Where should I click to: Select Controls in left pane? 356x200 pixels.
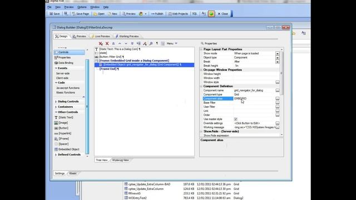point(69,52)
